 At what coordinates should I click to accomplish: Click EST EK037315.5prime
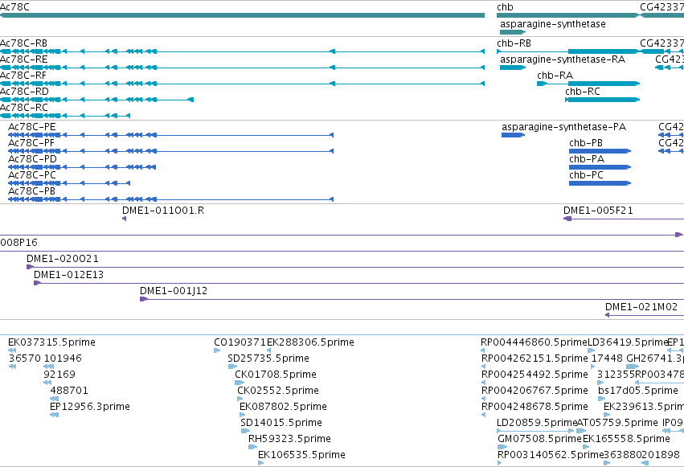point(12,350)
